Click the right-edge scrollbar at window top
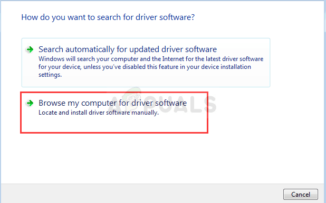The image size is (326, 203). 325,17
